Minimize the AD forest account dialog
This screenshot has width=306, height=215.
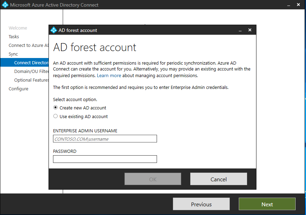click(240, 30)
